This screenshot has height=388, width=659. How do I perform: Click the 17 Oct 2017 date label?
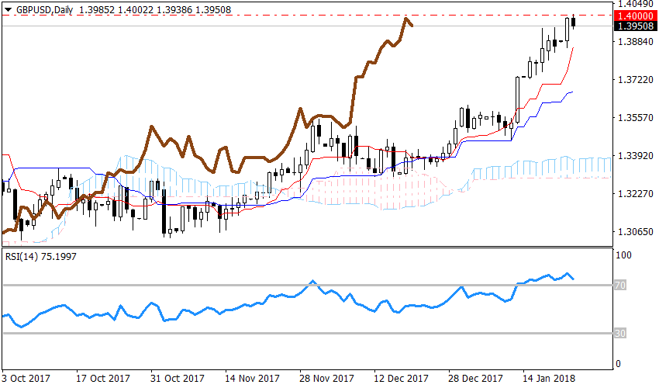(x=103, y=379)
